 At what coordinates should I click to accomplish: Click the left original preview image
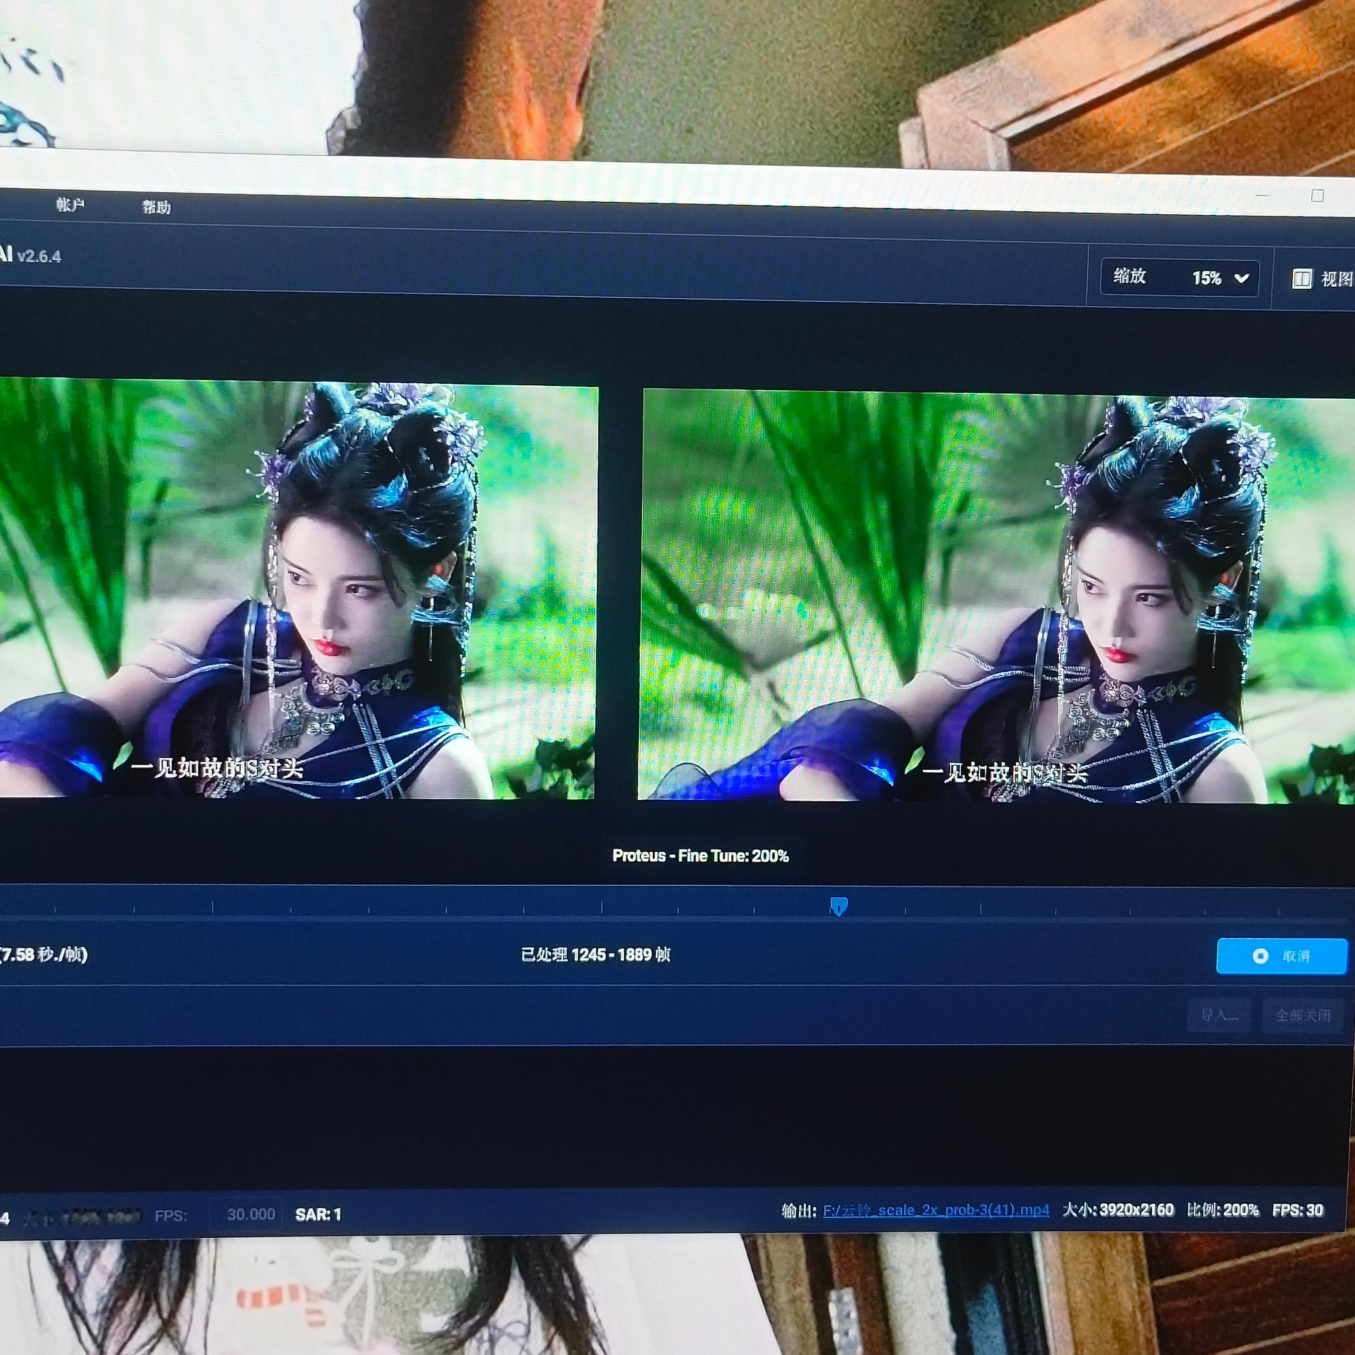[x=297, y=589]
